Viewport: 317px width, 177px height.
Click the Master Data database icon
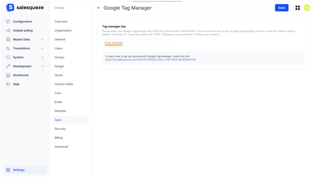tap(8, 39)
